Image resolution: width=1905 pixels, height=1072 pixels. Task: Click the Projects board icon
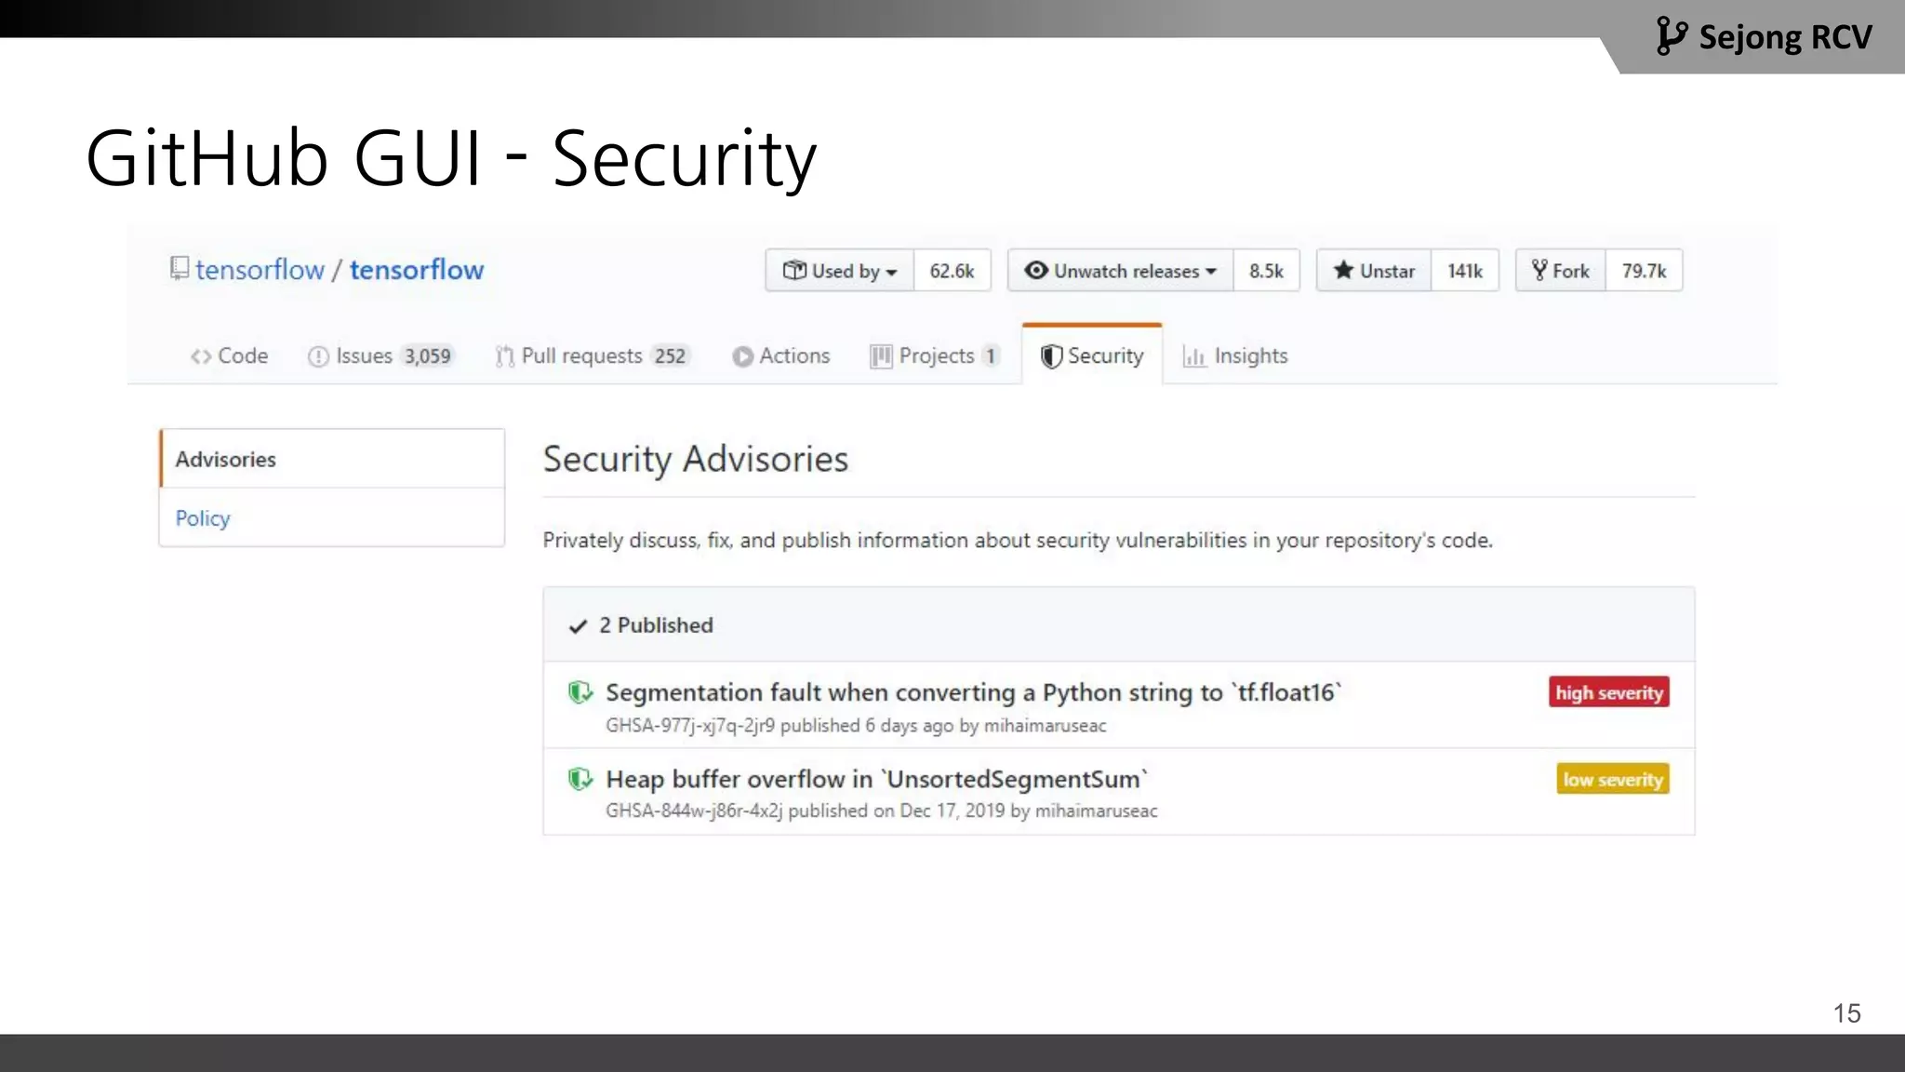[881, 356]
